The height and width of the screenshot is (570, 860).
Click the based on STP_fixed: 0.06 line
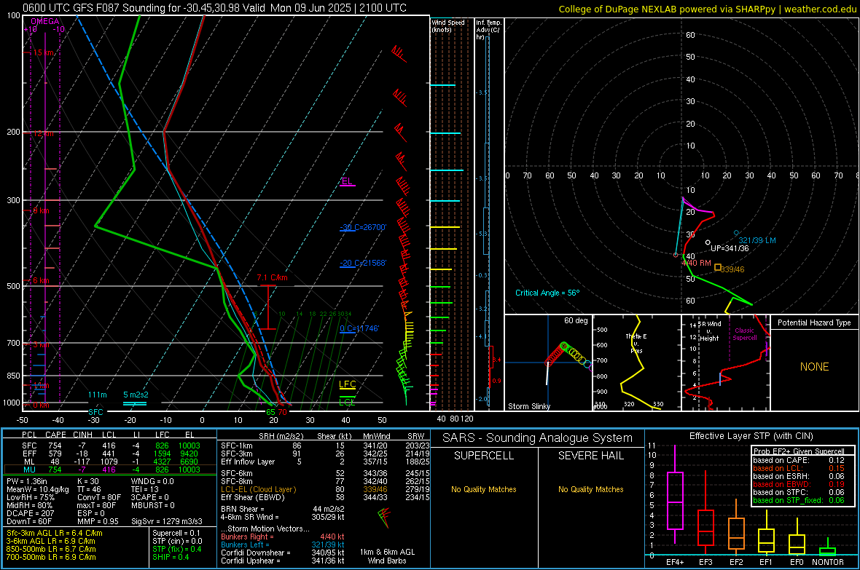(x=799, y=500)
